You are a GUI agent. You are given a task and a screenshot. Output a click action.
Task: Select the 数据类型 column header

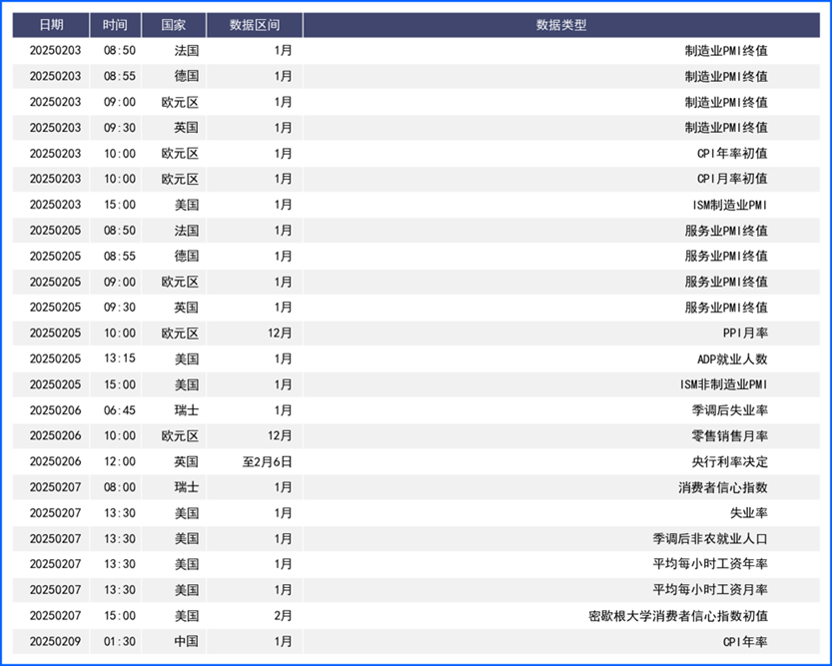pyautogui.click(x=561, y=25)
